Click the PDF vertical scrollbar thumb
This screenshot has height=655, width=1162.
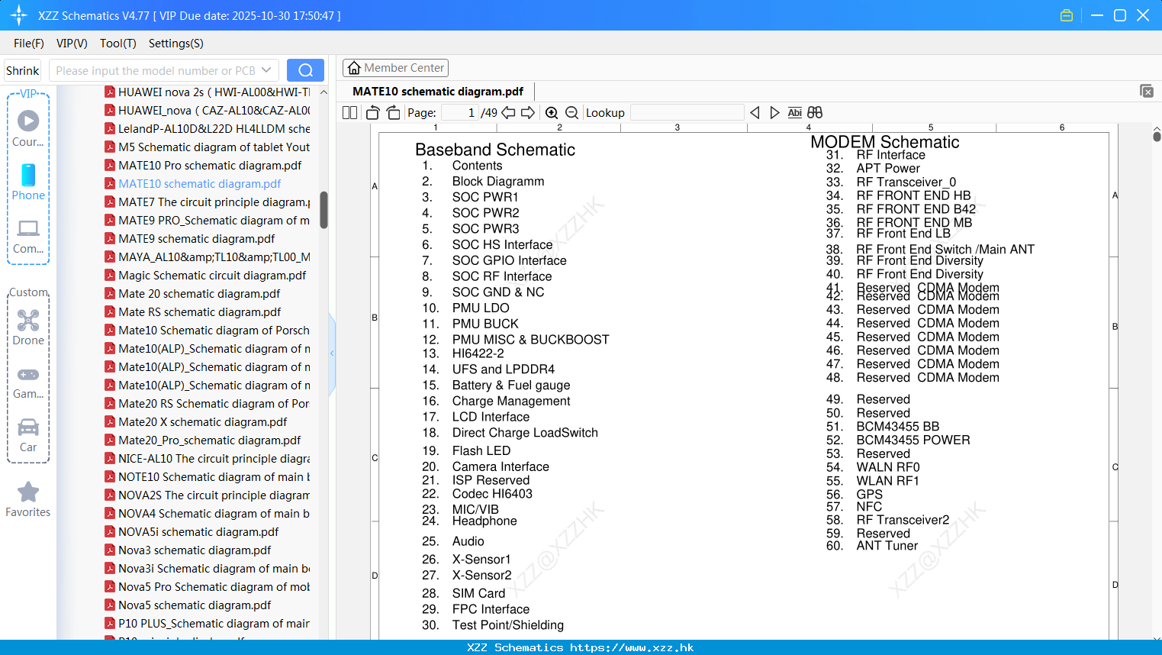1157,137
